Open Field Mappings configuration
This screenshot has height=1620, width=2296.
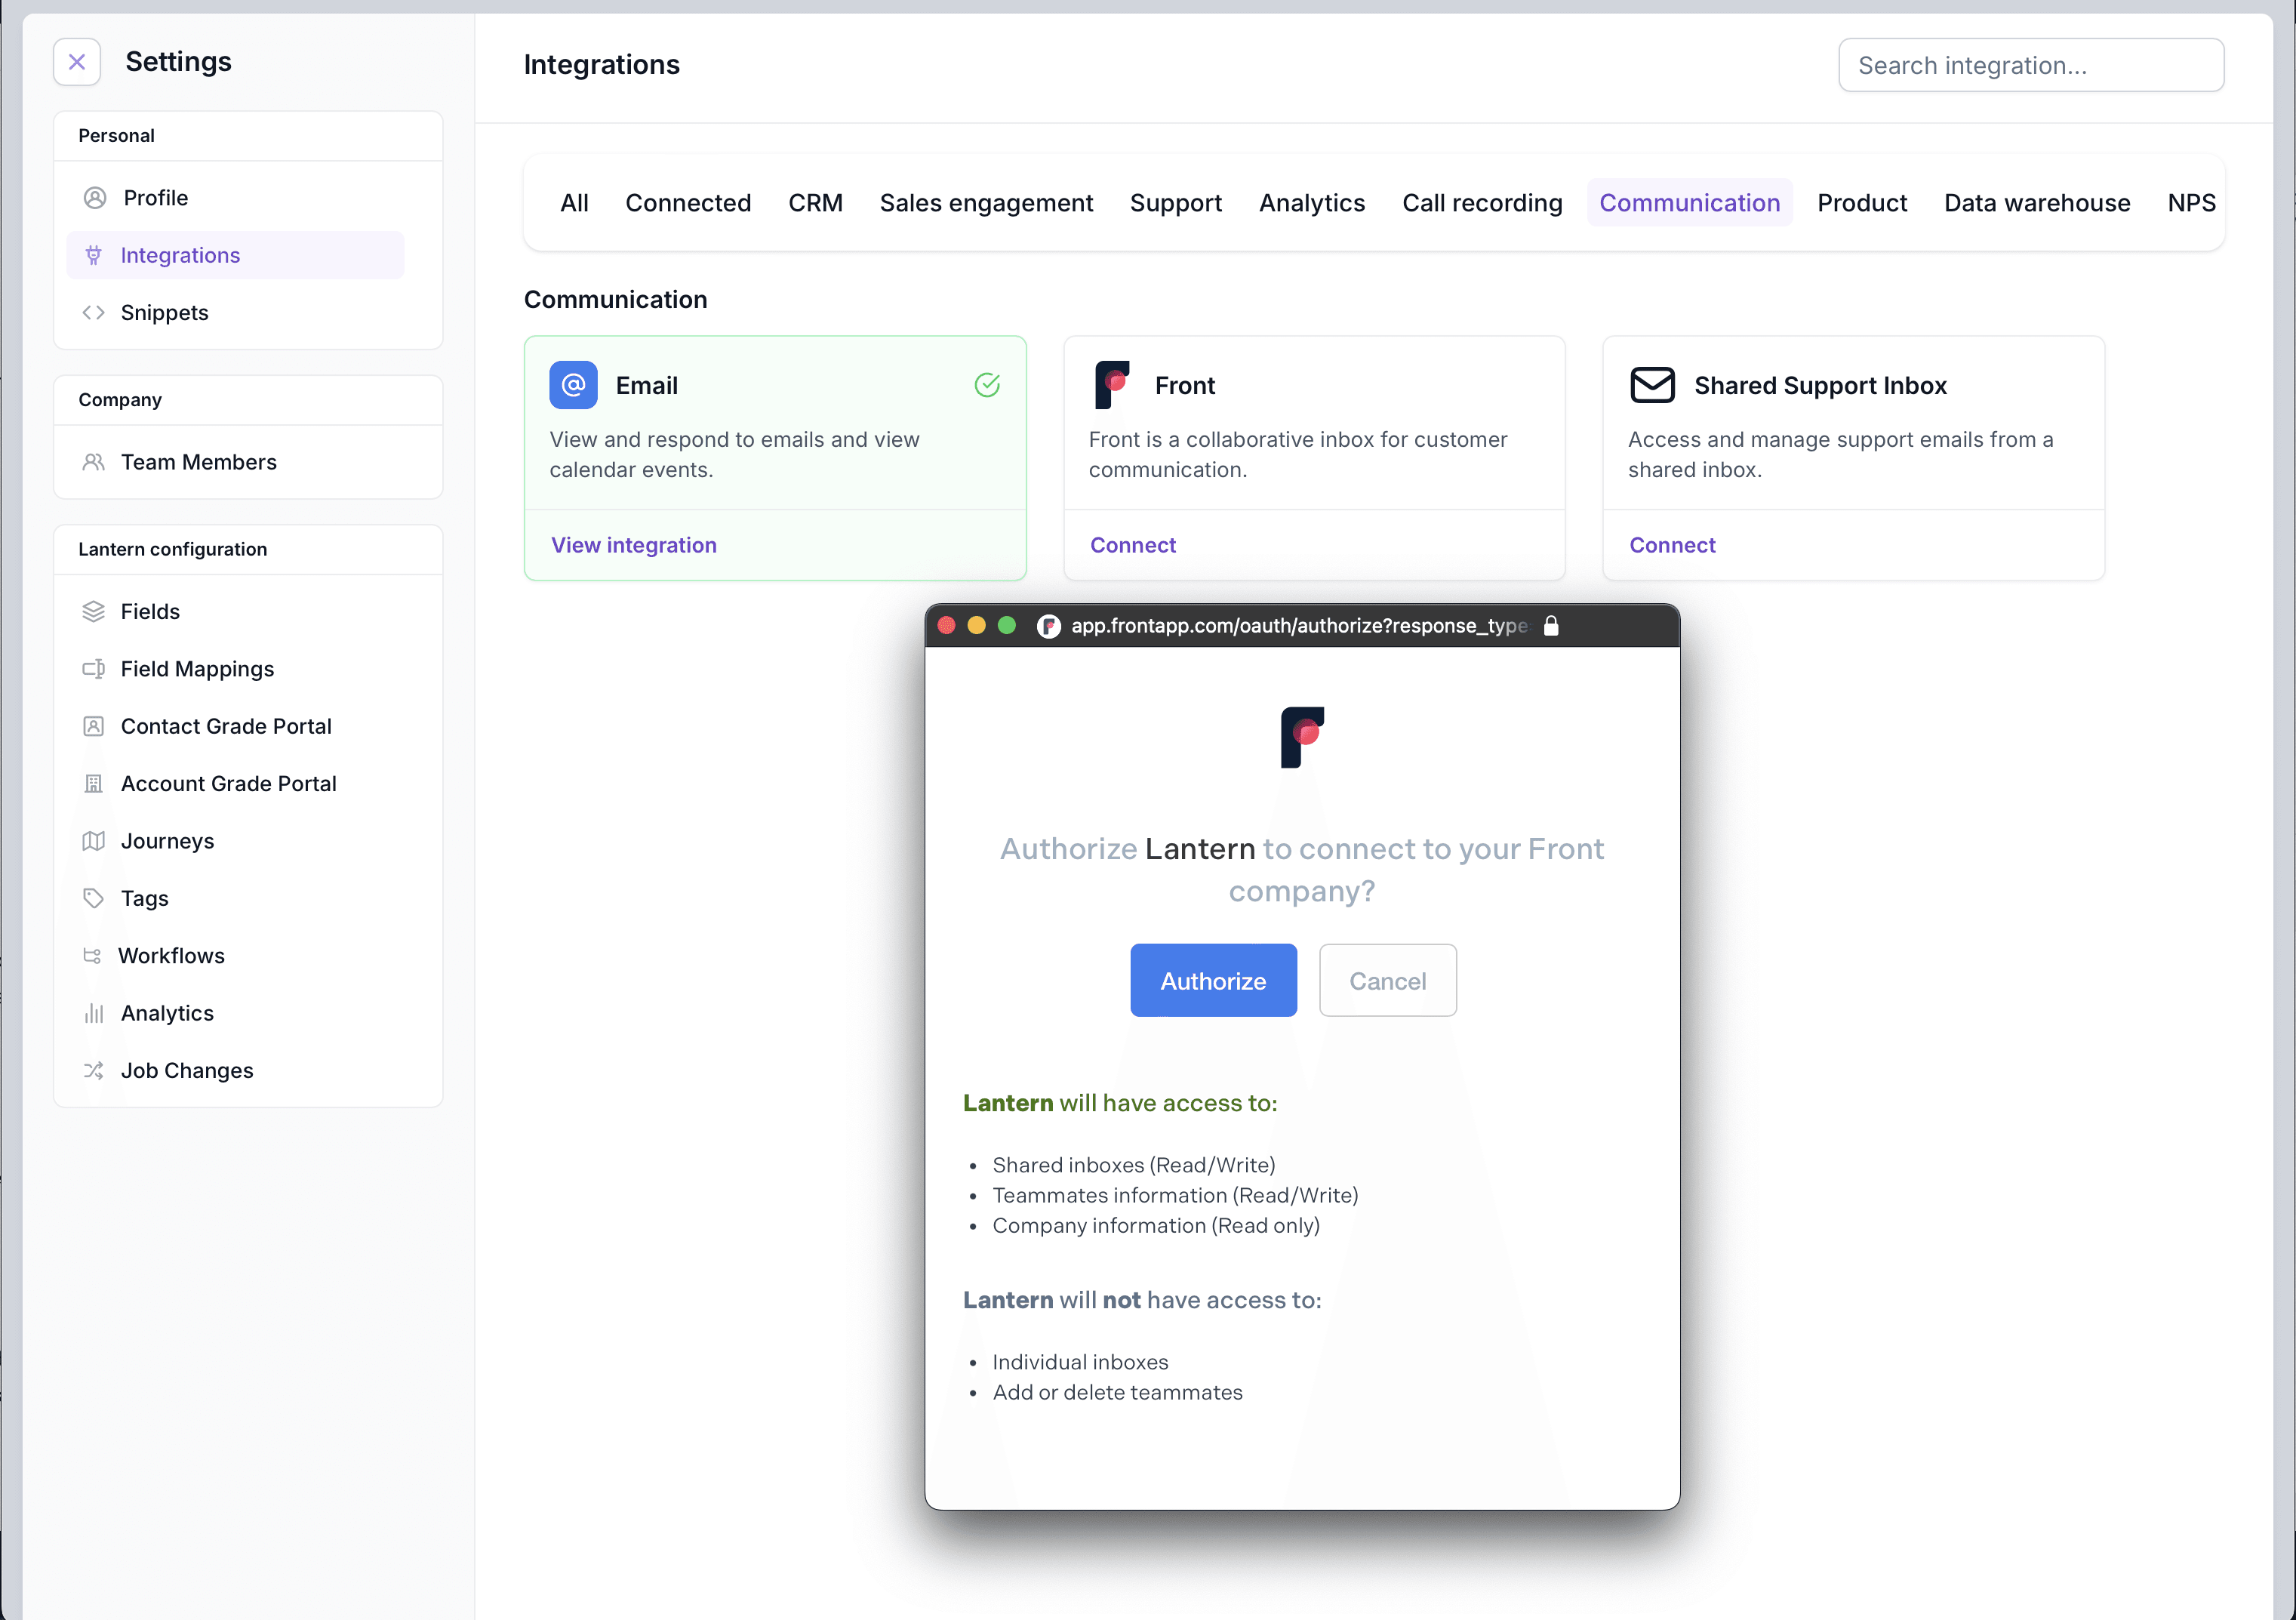(x=236, y=668)
